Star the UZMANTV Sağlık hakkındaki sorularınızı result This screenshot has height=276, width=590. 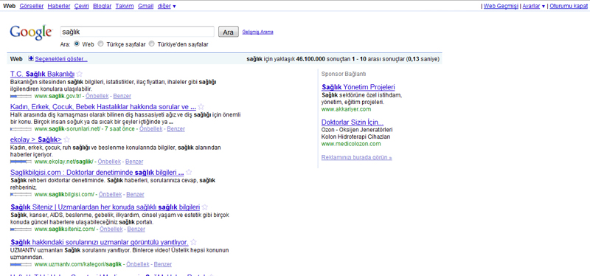193,242
